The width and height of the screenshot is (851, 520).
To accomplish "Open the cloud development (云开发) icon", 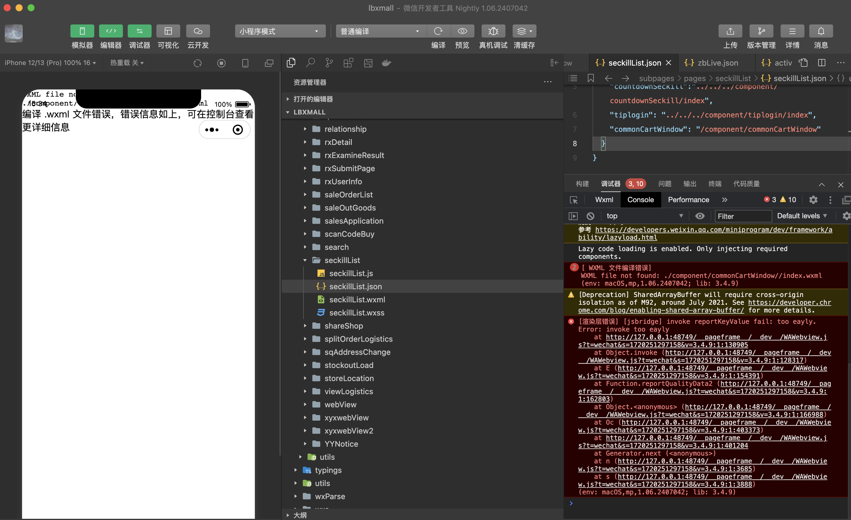I will point(198,31).
